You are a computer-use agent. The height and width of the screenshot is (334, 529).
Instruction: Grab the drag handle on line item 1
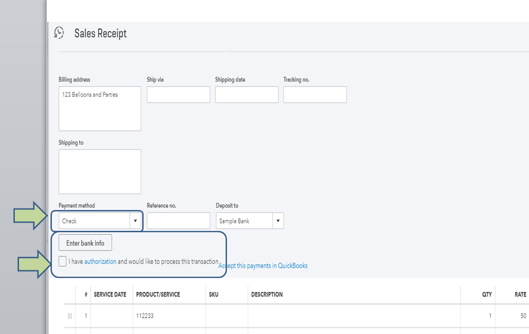coord(70,316)
